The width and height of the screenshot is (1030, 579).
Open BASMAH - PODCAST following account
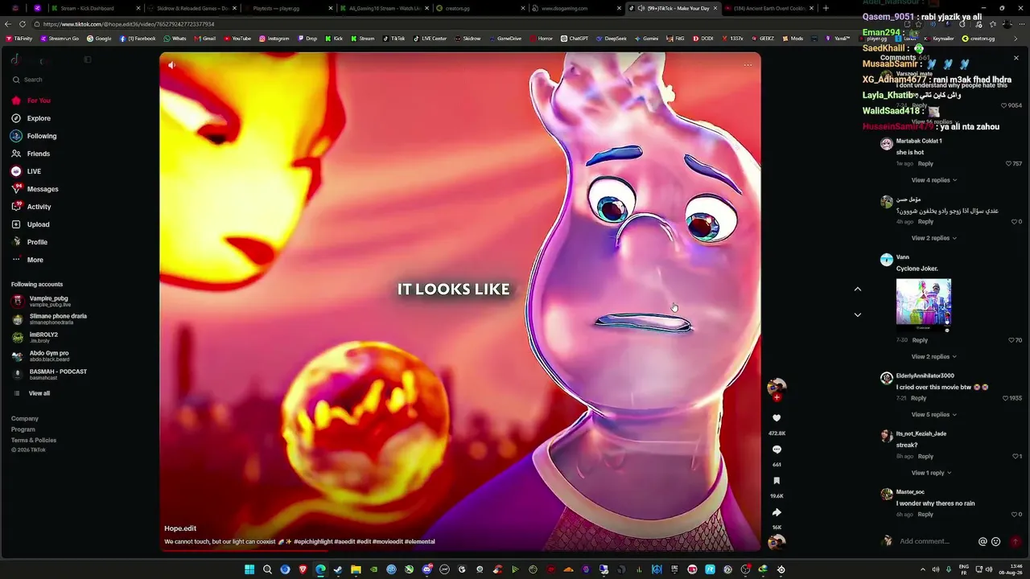(50, 374)
